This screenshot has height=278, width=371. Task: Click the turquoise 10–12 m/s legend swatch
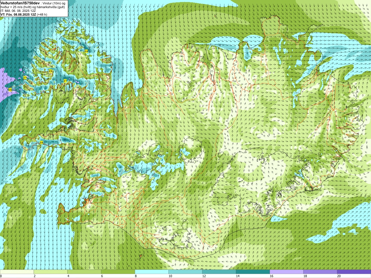tap(185, 272)
